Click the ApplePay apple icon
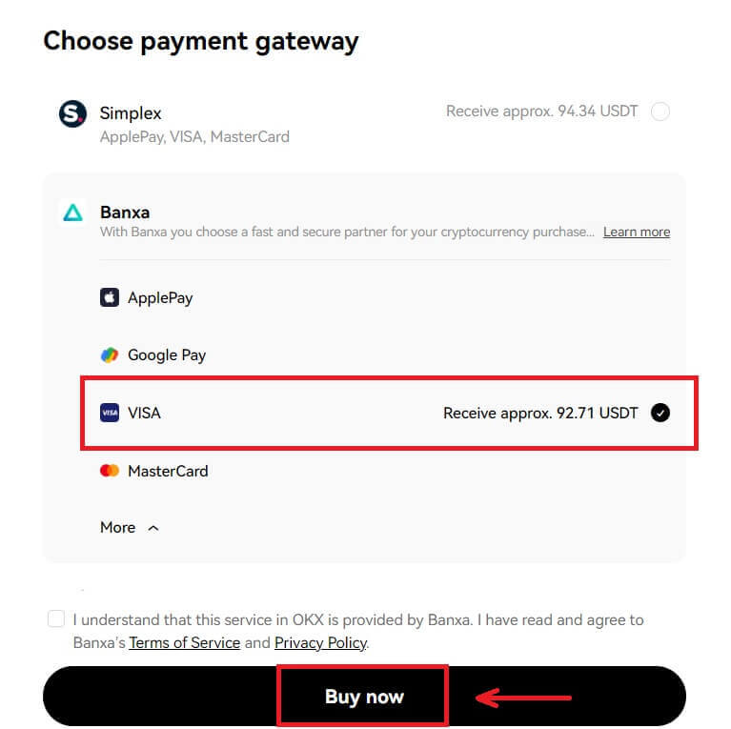This screenshot has height=729, width=731. (110, 297)
